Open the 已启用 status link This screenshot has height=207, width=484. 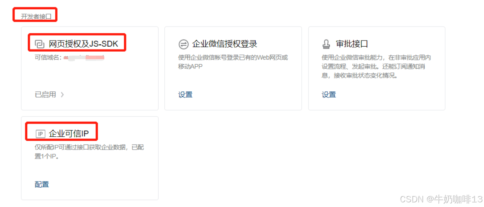point(45,95)
